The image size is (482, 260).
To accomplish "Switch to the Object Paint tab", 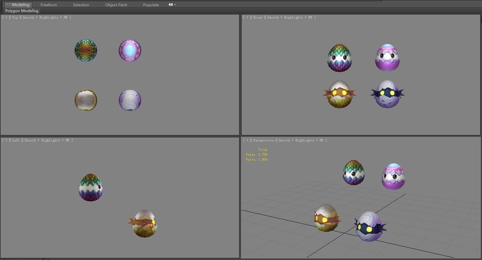I will (x=116, y=5).
